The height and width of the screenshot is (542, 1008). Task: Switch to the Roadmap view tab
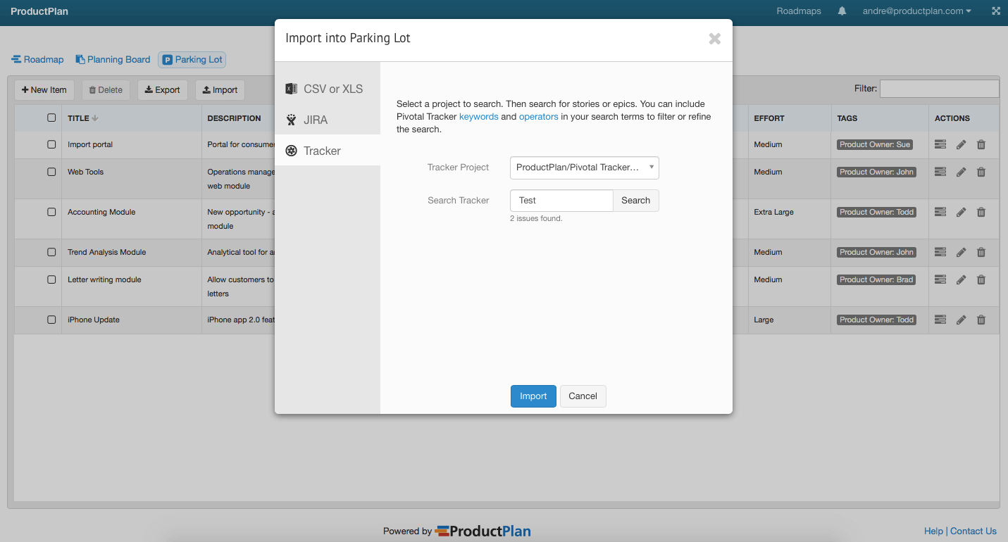click(37, 60)
